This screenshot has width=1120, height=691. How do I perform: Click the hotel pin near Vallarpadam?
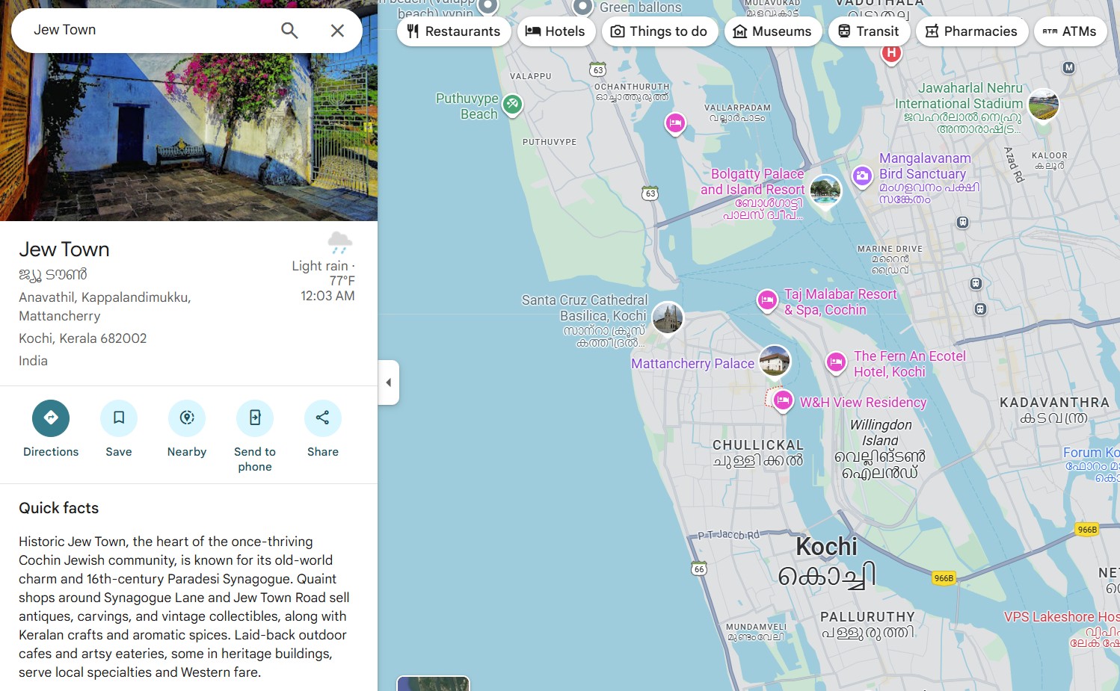[x=675, y=123]
